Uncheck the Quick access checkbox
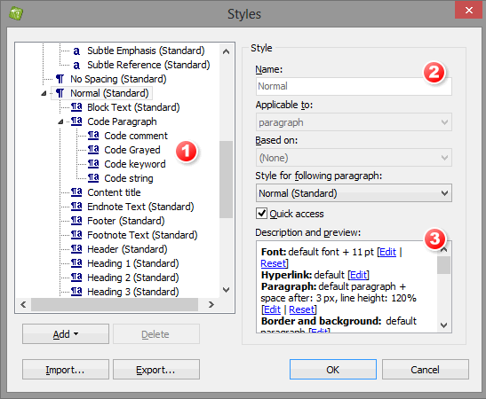Image resolution: width=486 pixels, height=399 pixels. tap(261, 214)
